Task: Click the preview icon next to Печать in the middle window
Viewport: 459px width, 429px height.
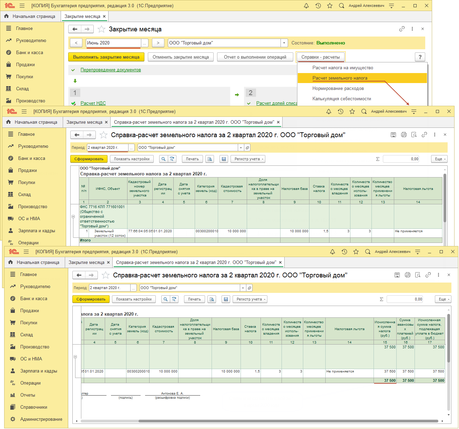Action: point(210,159)
